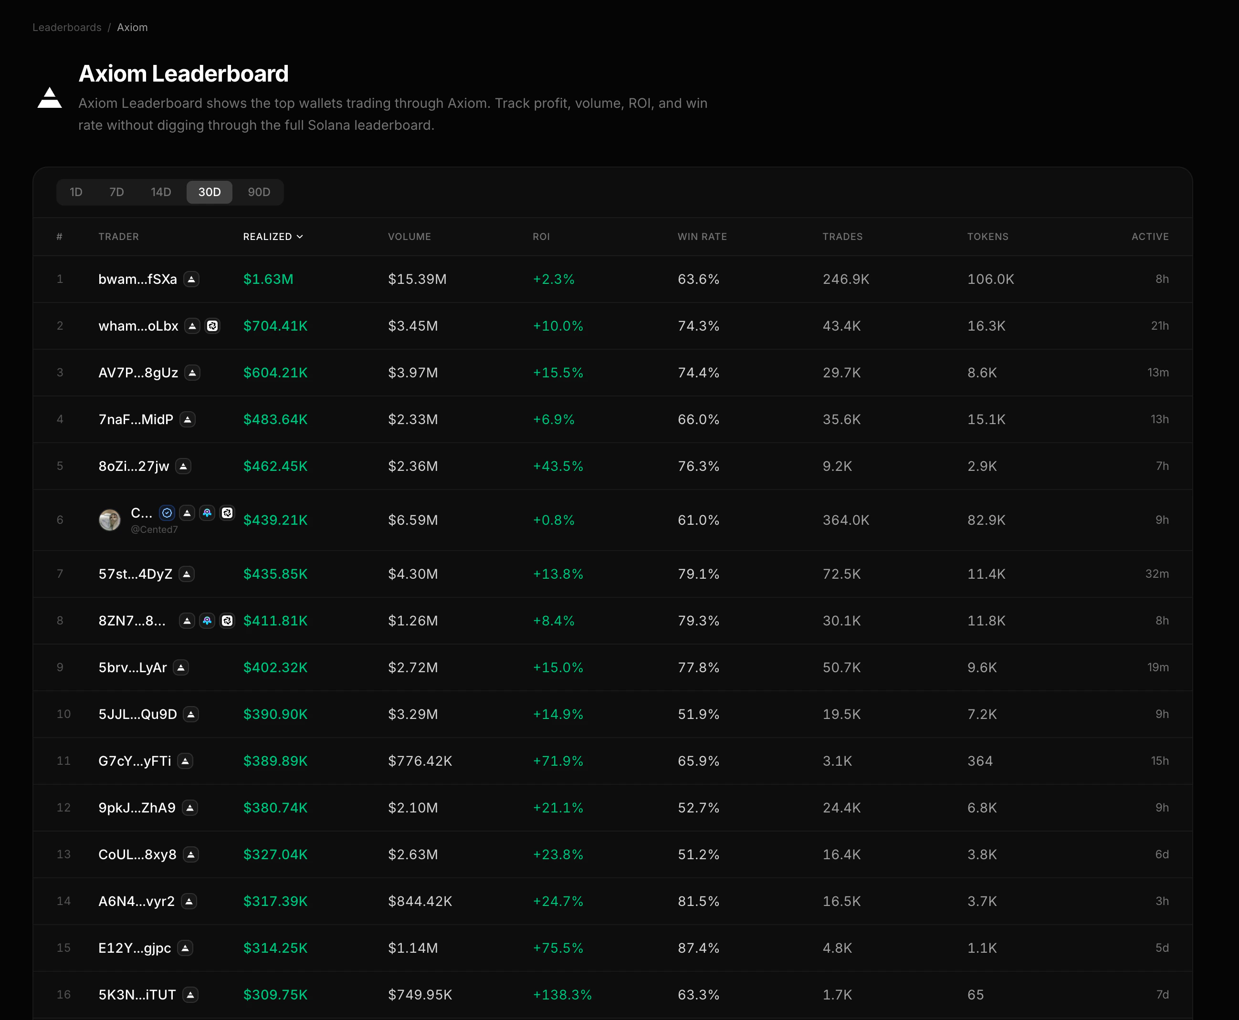Select the 30D timeframe tab

click(x=209, y=192)
